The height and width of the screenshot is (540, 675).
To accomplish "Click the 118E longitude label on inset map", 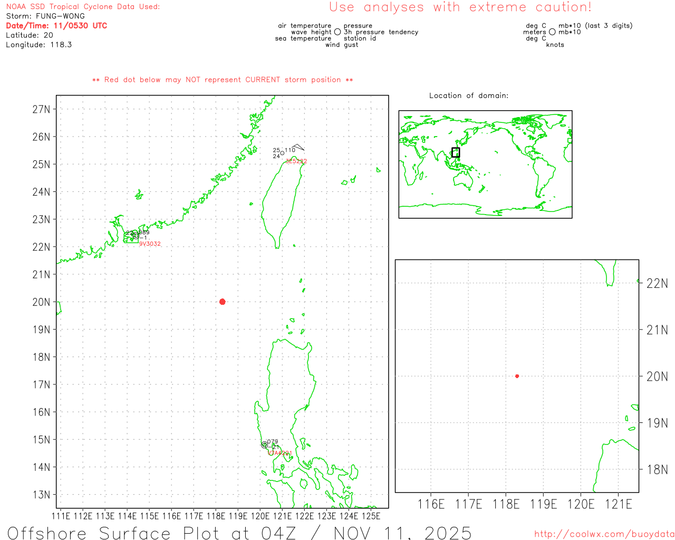I will [x=506, y=505].
